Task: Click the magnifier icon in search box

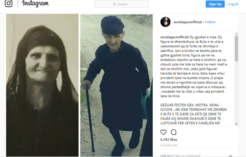Action: (115, 4)
